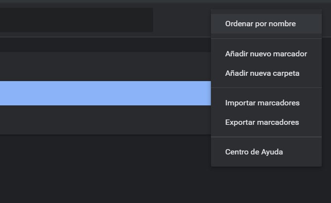This screenshot has width=331, height=203.
Task: Select 'Exportar marcadores' menu item
Action: coord(262,122)
